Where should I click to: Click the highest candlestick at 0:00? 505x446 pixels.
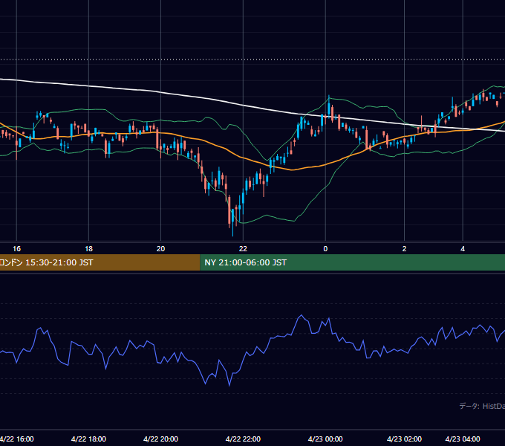[329, 106]
